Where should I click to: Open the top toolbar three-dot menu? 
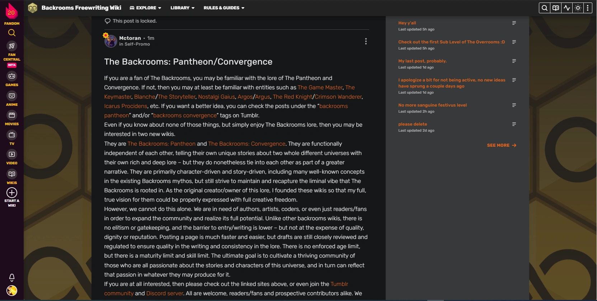coord(588,8)
